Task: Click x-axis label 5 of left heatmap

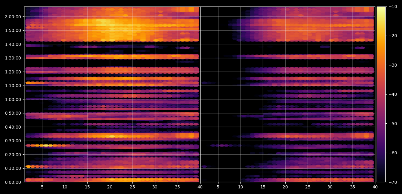Action: coord(42,187)
